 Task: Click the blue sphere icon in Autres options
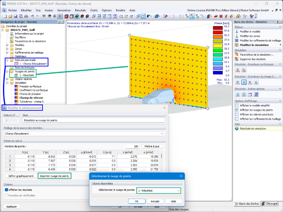point(244,94)
